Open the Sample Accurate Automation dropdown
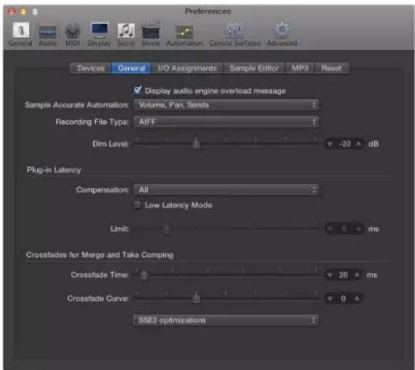 pyautogui.click(x=226, y=105)
